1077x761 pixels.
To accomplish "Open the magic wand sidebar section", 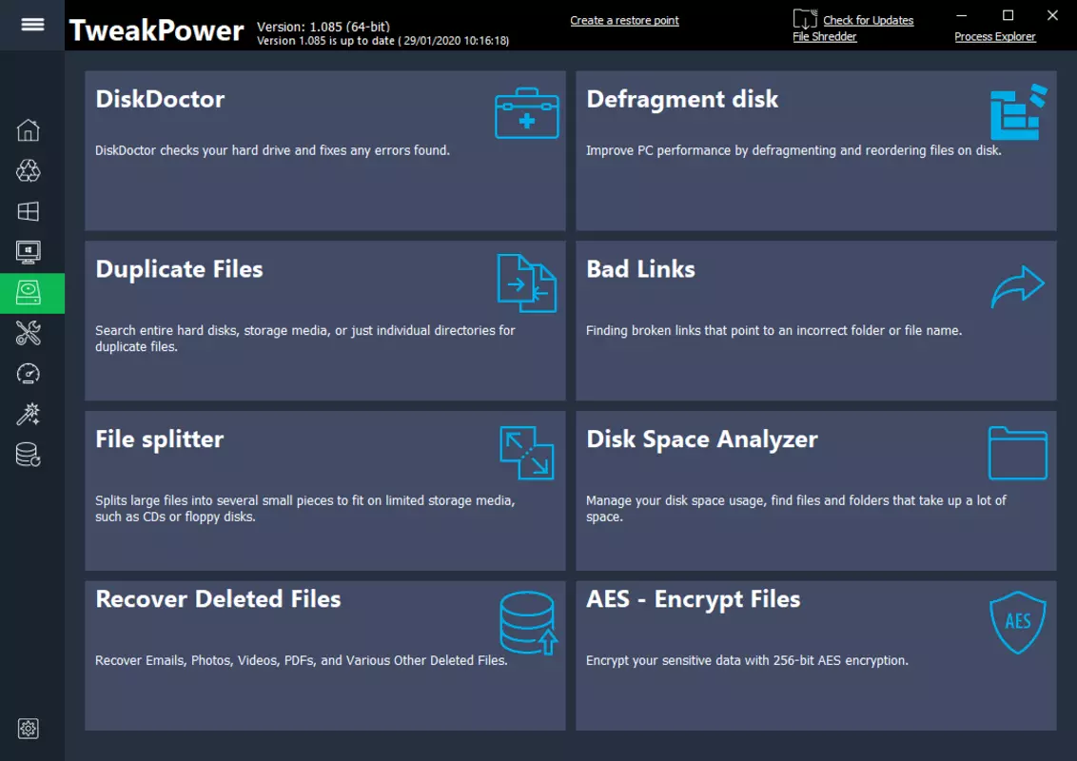I will pyautogui.click(x=29, y=414).
